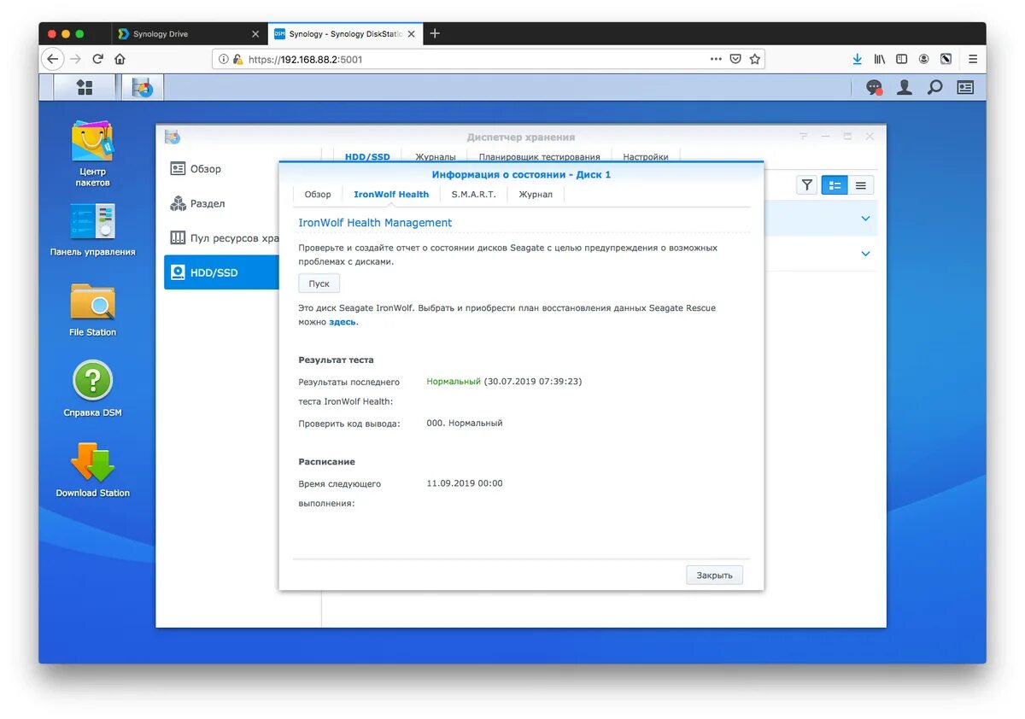Open the DSM widgets panel icon
Image resolution: width=1025 pixels, height=719 pixels.
pos(965,87)
